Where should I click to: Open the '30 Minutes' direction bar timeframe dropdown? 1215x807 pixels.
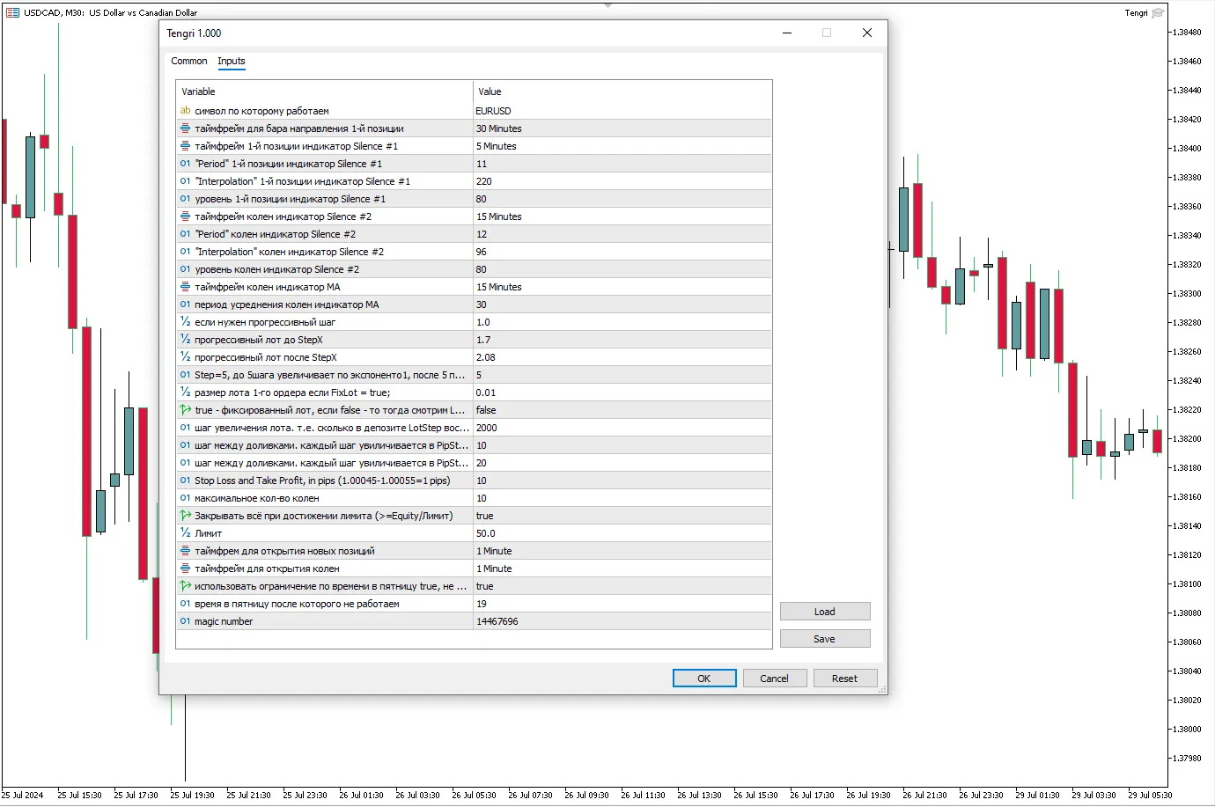[x=622, y=128]
